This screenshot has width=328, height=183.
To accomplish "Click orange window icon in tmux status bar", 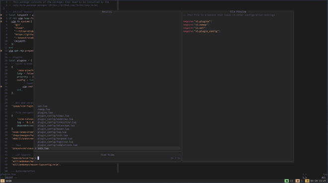I will (298, 181).
